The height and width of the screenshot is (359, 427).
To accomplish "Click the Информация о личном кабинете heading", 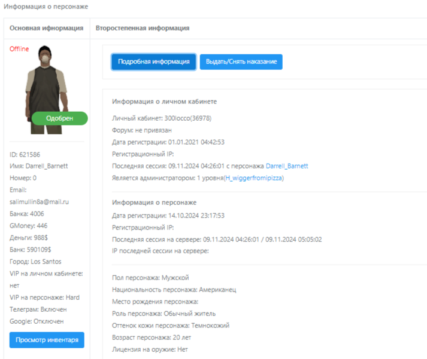I will 165,102.
